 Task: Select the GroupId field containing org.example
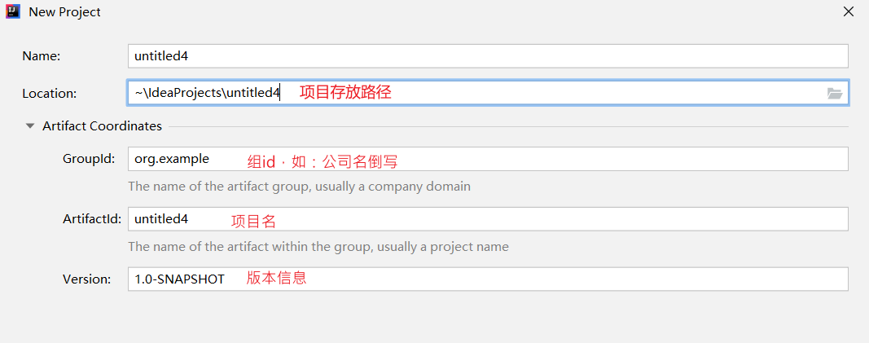487,159
